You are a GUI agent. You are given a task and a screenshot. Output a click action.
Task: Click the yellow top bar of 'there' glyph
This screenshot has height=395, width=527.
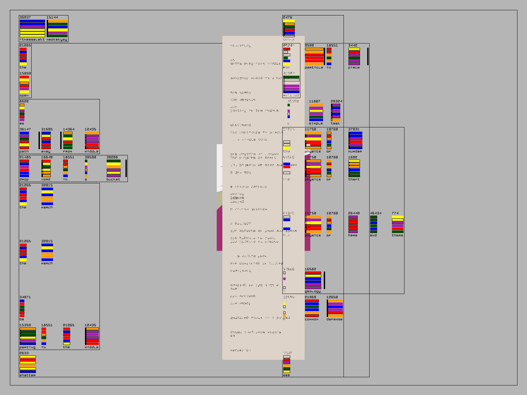(398, 217)
